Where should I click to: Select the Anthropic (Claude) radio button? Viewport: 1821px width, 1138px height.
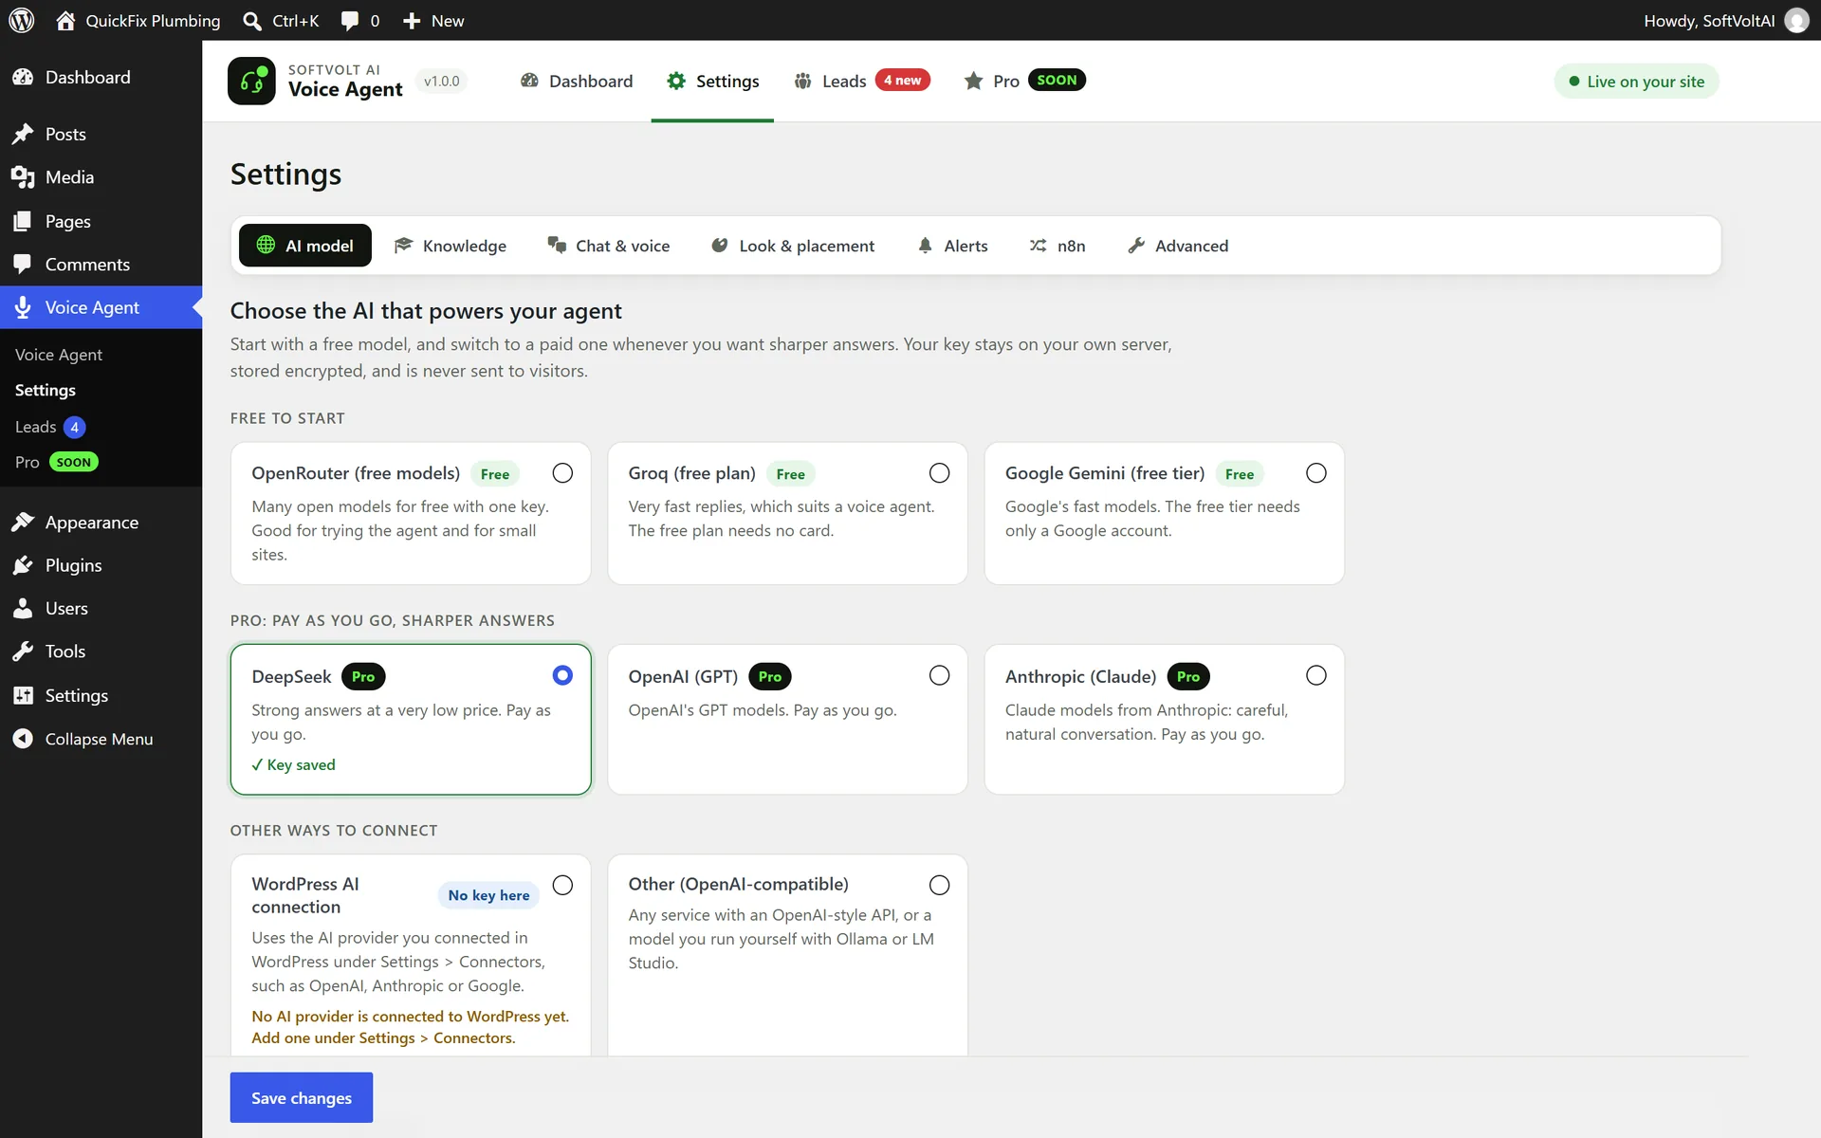[x=1316, y=675]
